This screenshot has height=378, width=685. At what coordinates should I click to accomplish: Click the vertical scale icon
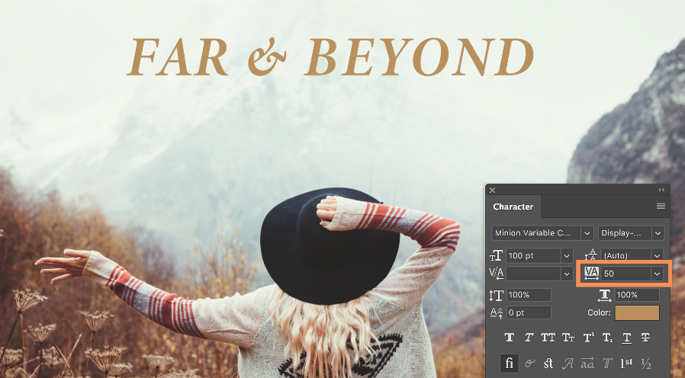click(497, 295)
